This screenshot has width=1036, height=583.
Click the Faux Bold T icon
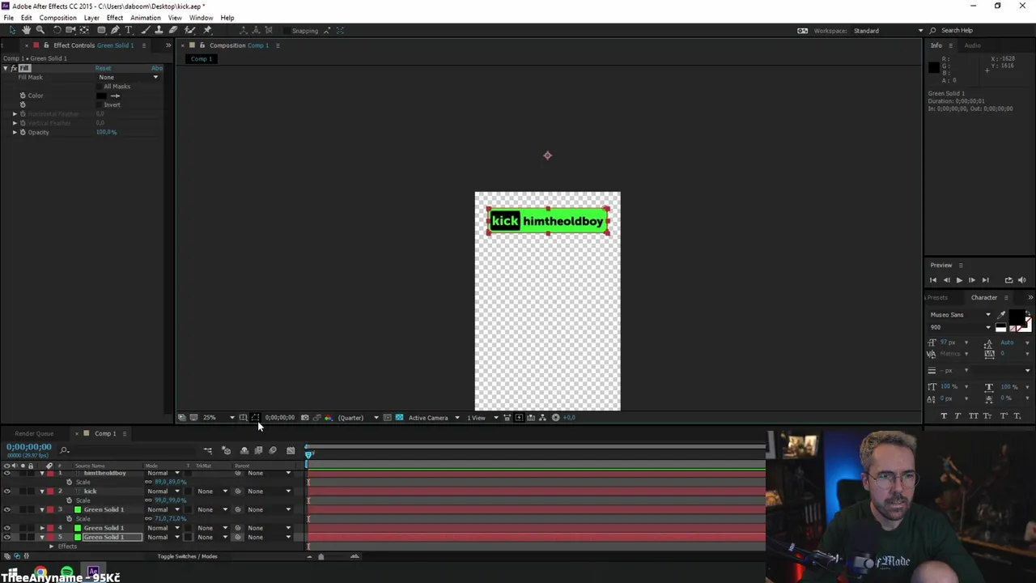(944, 415)
